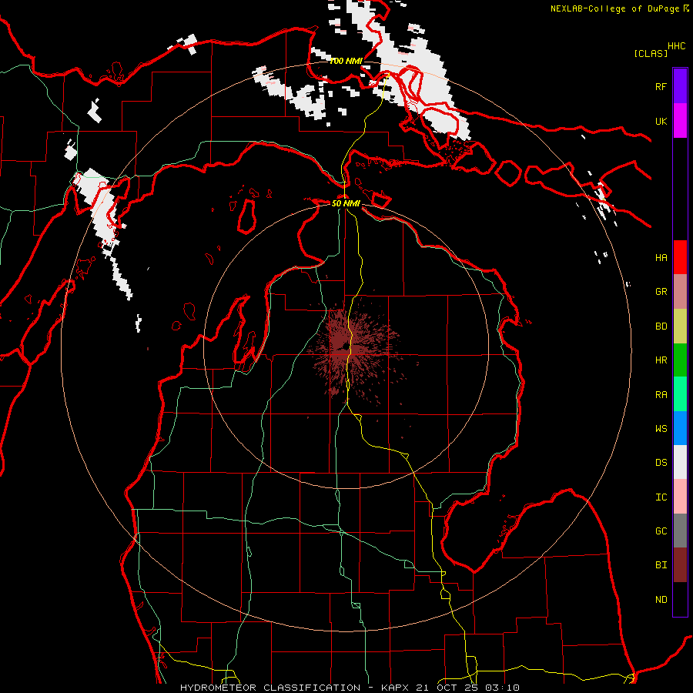The image size is (693, 693).
Task: Click the HYDROMETEOR CLASSIFICATION title text
Action: point(270,688)
